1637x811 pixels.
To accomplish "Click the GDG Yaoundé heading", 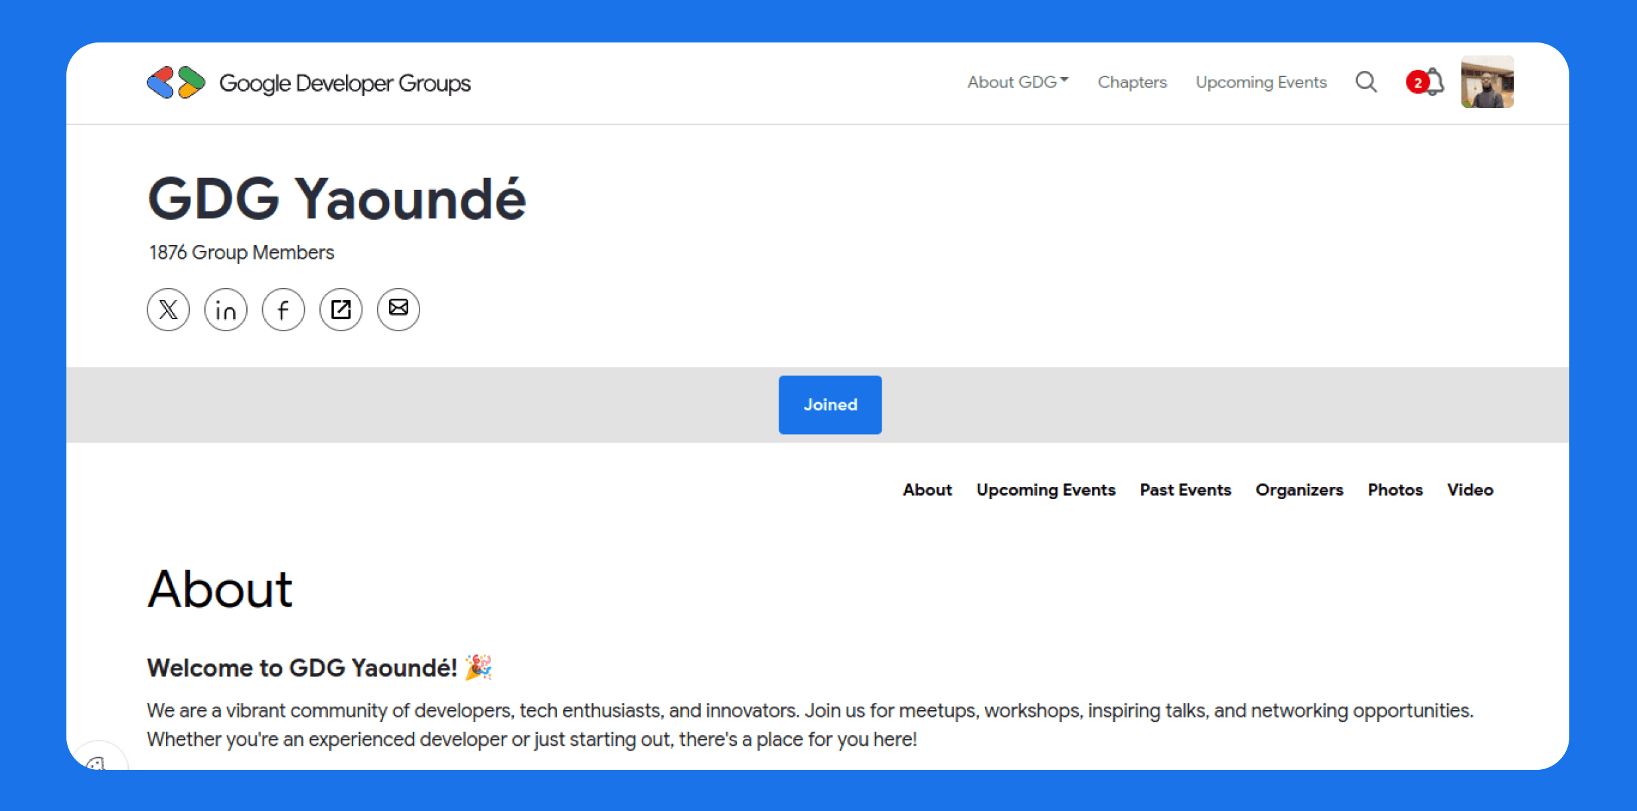I will pyautogui.click(x=337, y=198).
